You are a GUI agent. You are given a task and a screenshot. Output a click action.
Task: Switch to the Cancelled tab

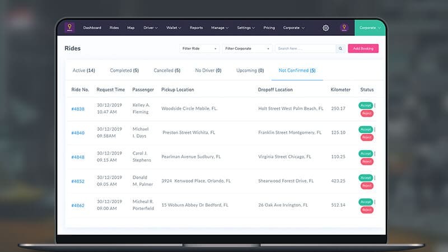167,71
